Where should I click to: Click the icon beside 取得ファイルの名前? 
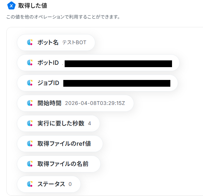[30, 164]
